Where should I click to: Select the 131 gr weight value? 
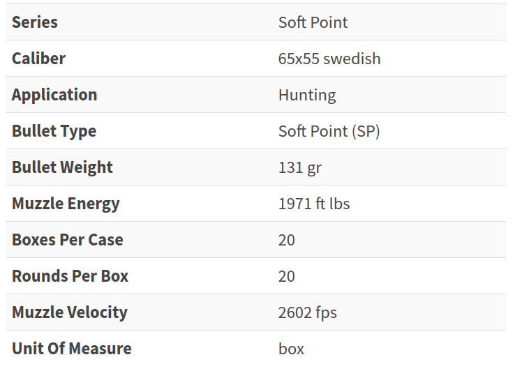(x=300, y=168)
